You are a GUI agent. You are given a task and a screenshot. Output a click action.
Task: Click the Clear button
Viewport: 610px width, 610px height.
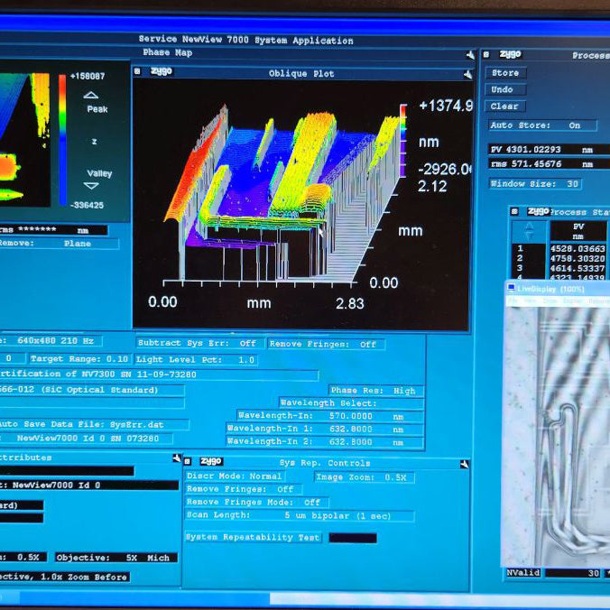[505, 106]
